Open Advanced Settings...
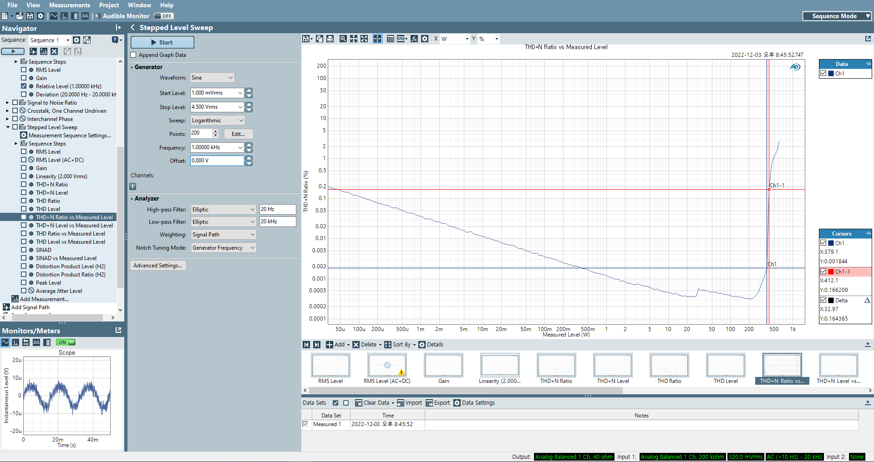The image size is (874, 462). tap(158, 266)
